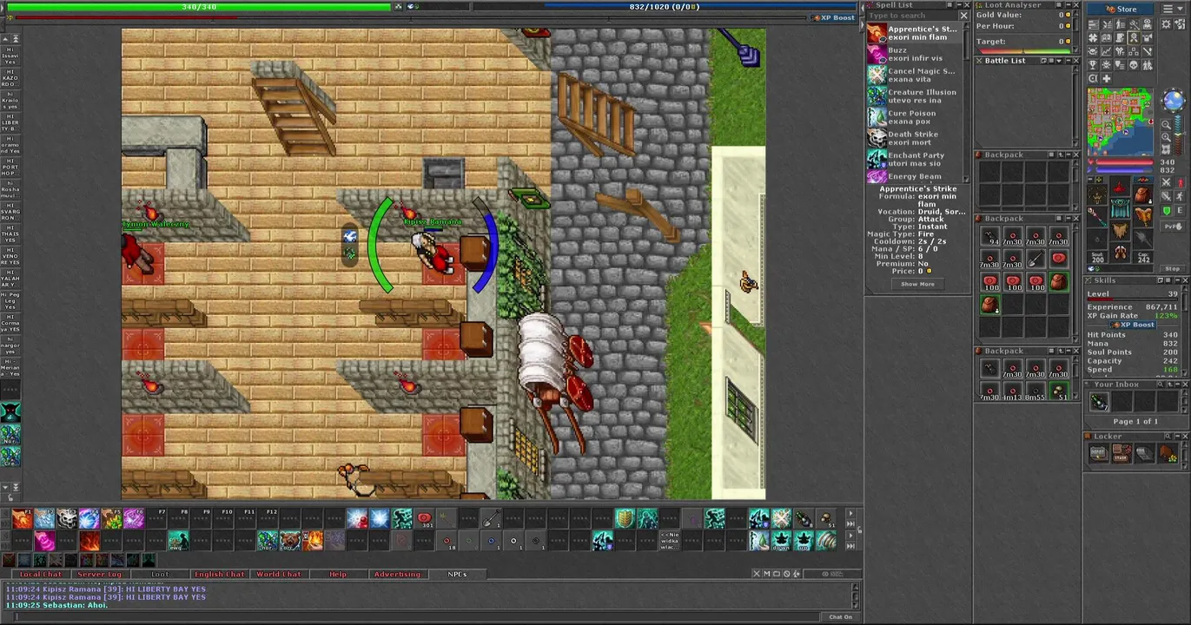Select Enchant Party spell entry
1191x625 pixels.
coord(915,159)
